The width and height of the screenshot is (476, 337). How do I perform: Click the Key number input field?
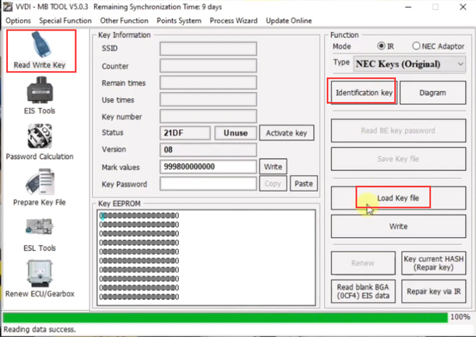point(208,116)
